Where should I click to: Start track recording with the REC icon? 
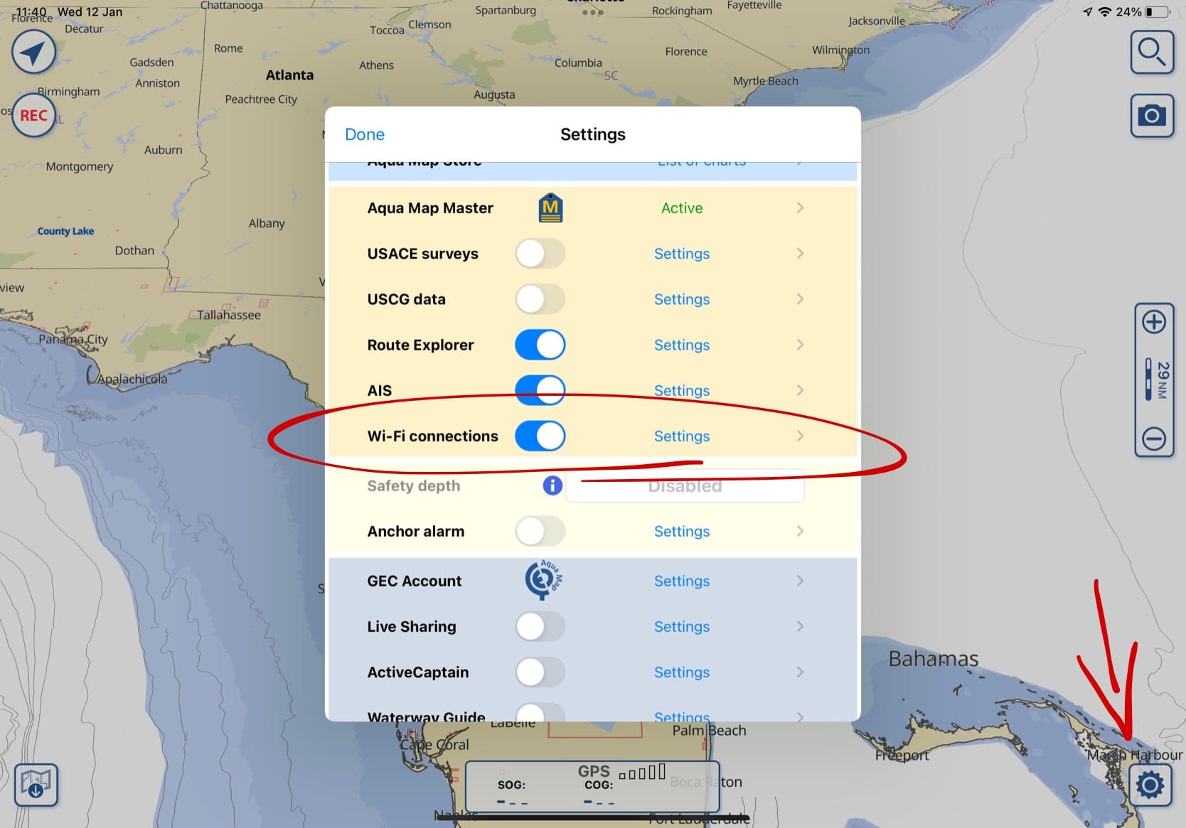click(33, 115)
